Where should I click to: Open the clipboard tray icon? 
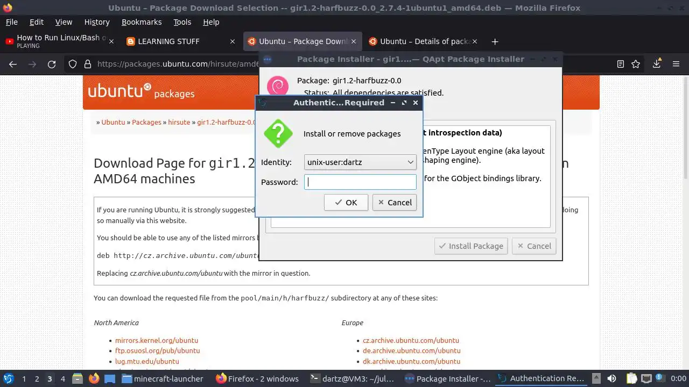[x=631, y=378]
